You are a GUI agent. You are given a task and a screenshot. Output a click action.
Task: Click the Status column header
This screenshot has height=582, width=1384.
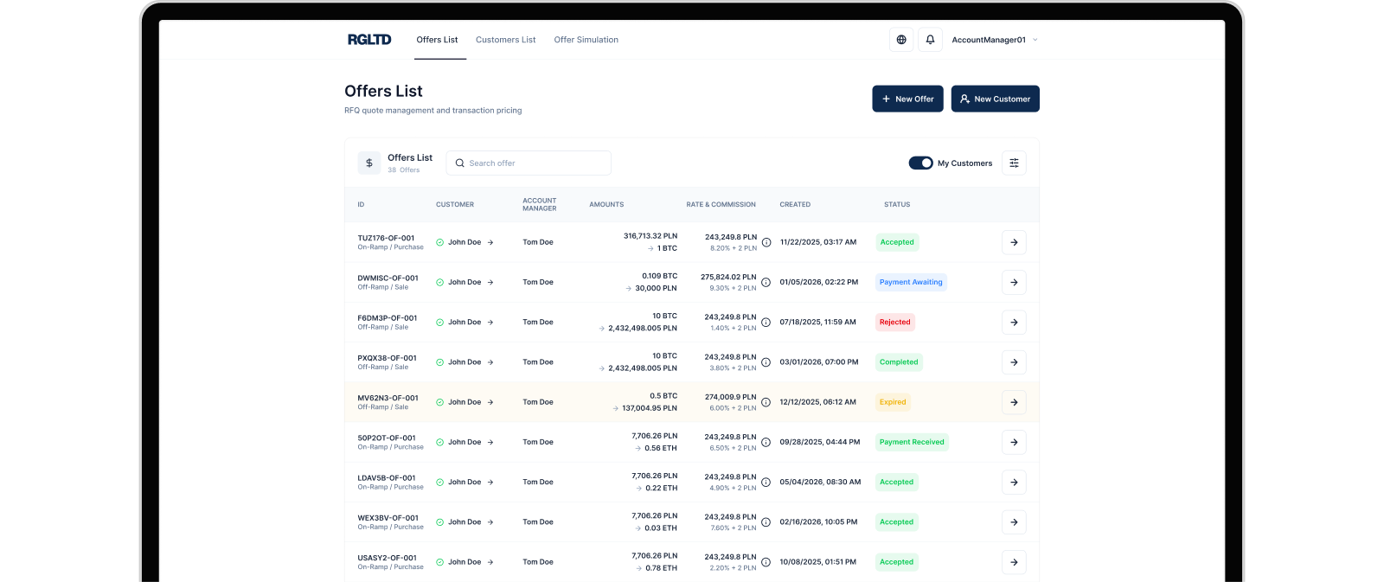pos(897,205)
